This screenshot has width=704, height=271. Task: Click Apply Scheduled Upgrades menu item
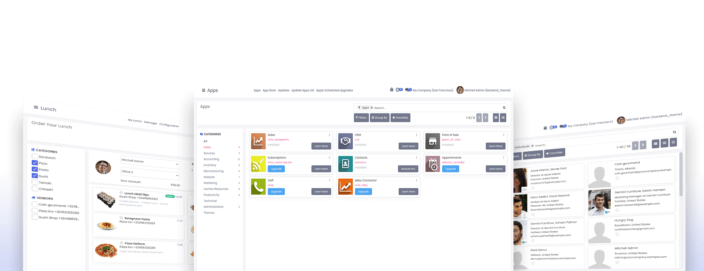pos(334,90)
